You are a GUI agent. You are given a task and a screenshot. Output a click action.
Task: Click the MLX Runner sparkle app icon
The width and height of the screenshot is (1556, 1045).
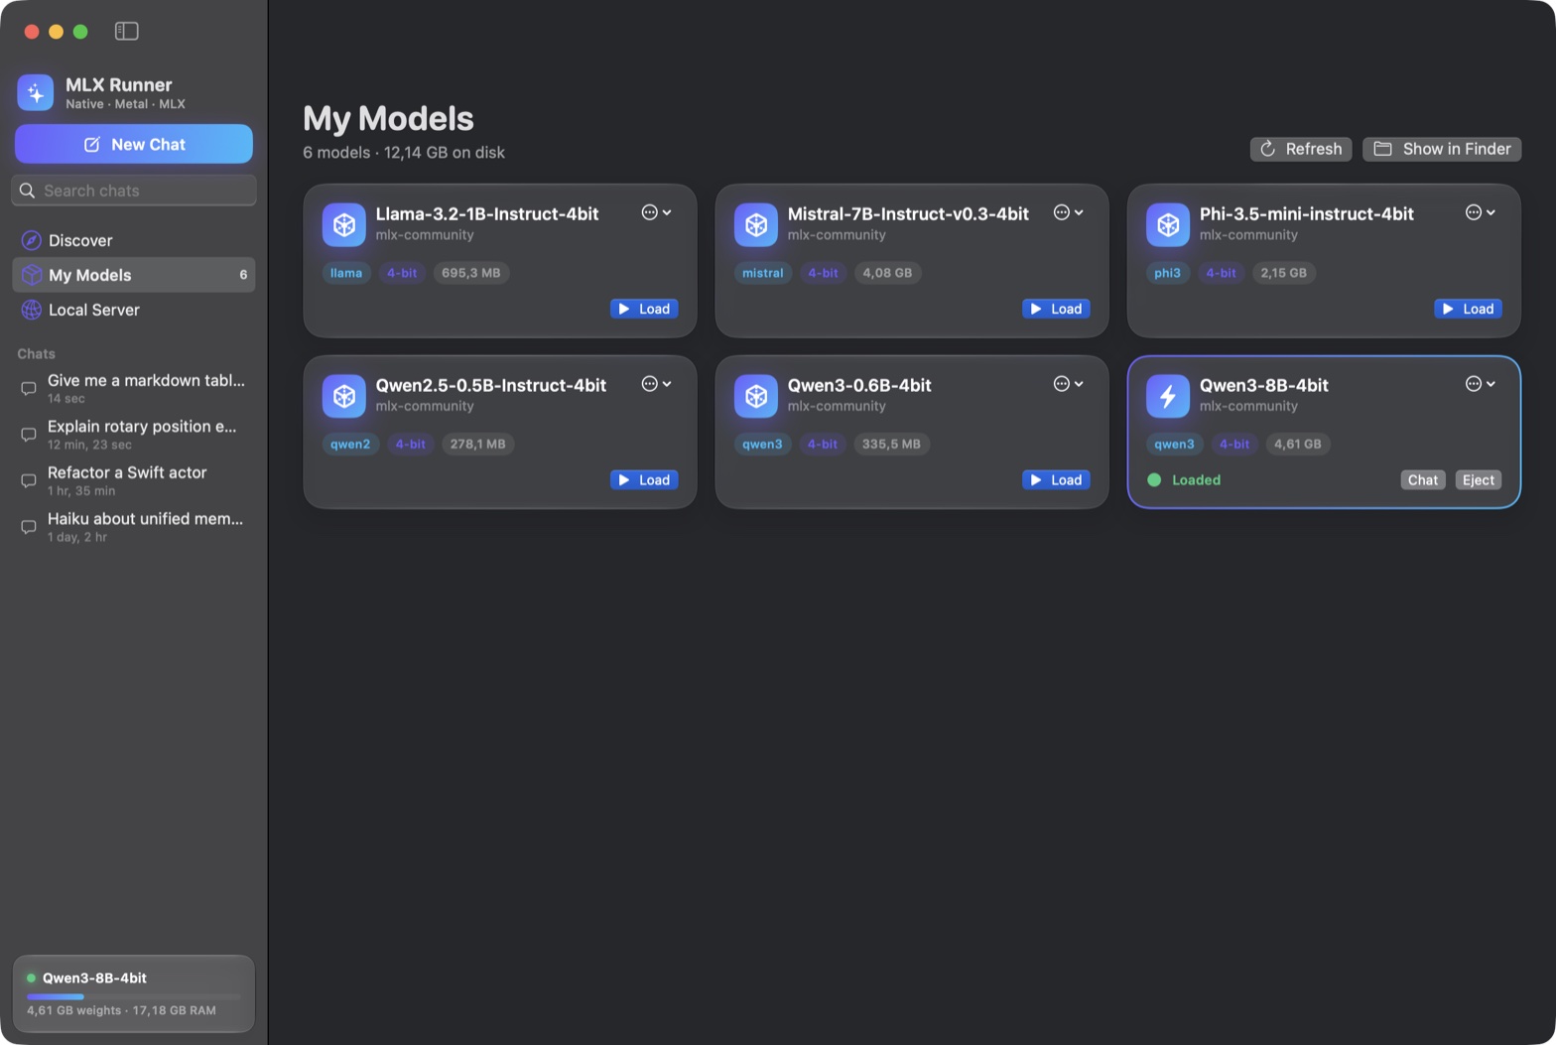36,93
